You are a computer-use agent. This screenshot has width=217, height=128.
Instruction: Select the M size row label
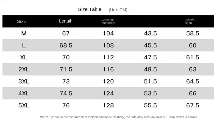(x=24, y=34)
